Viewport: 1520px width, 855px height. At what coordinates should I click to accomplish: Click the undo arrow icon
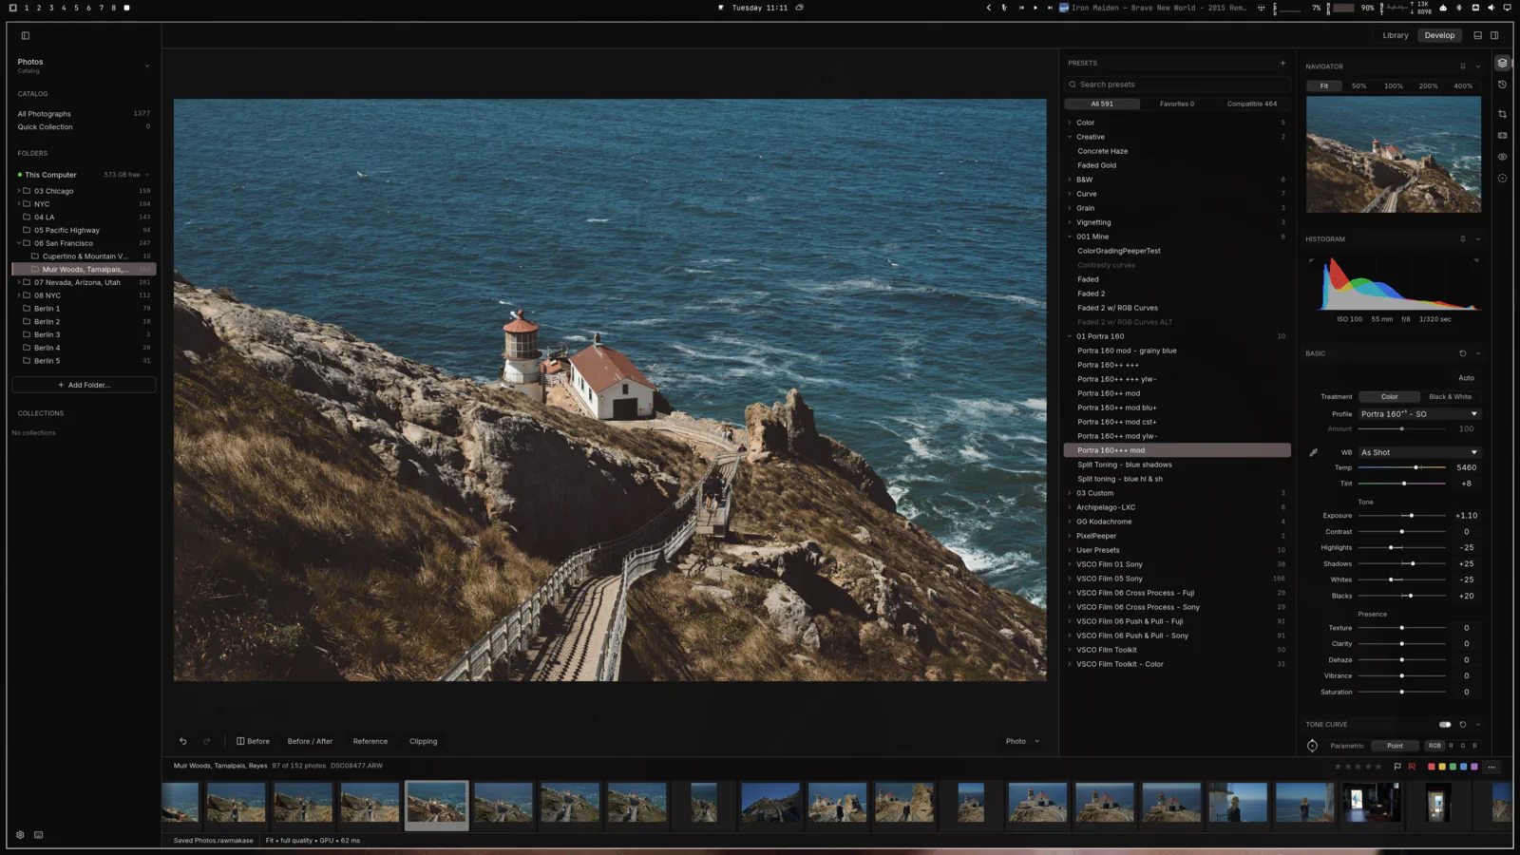coord(183,741)
